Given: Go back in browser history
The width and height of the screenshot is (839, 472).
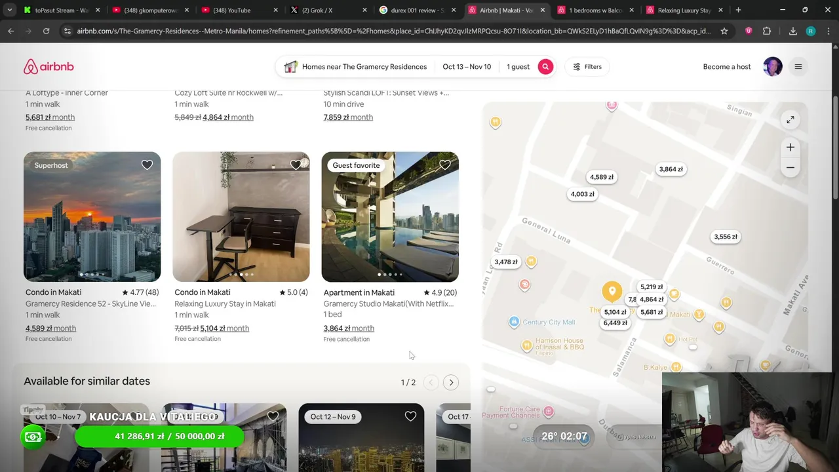Looking at the screenshot, I should coord(11,31).
